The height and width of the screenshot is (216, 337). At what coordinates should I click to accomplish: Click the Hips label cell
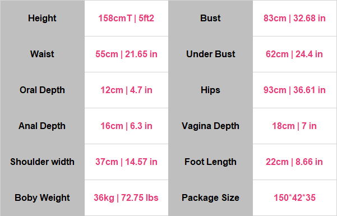point(210,90)
